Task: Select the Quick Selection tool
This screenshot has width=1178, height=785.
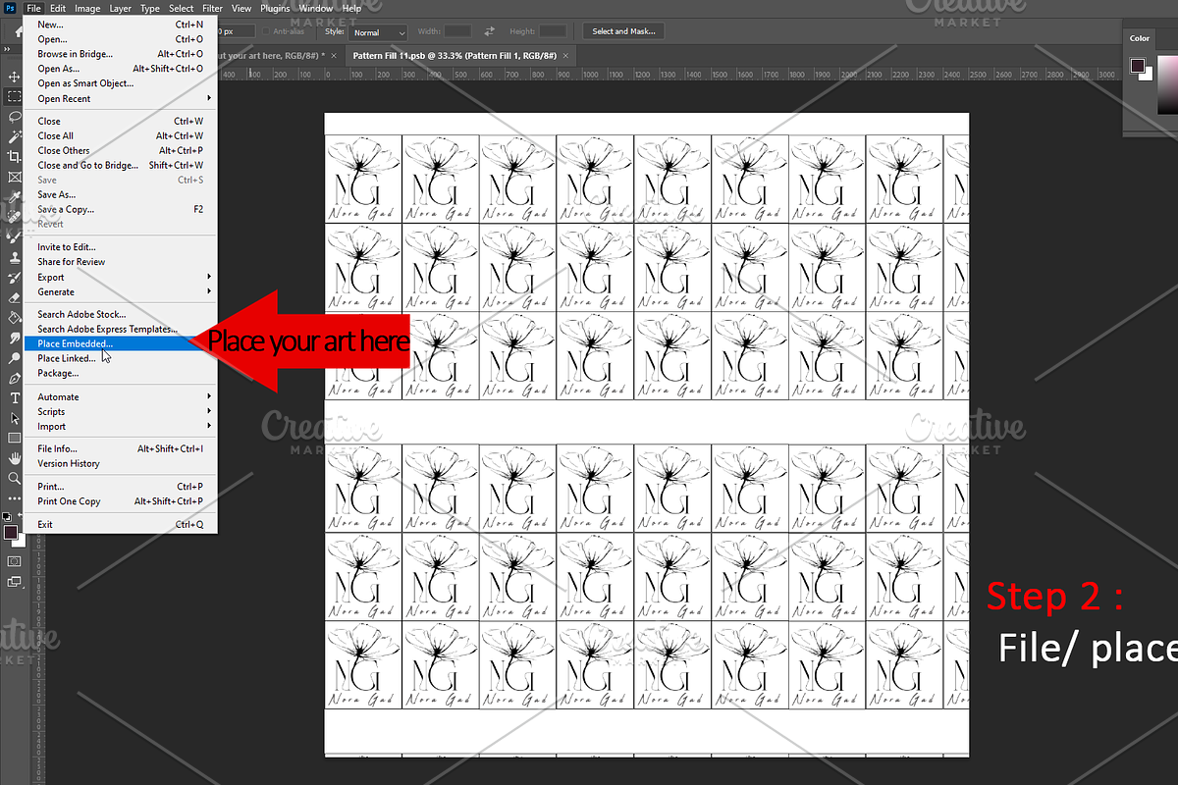Action: pyautogui.click(x=14, y=136)
